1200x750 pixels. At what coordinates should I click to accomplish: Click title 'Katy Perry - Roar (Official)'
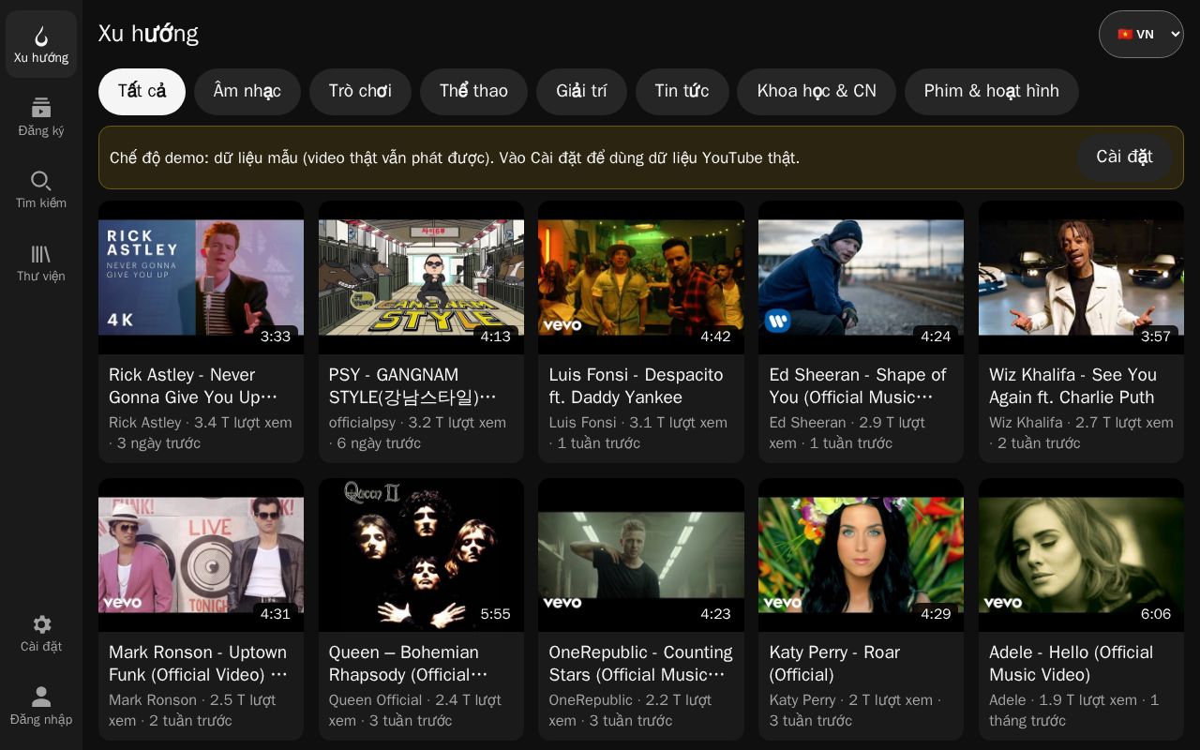834,664
